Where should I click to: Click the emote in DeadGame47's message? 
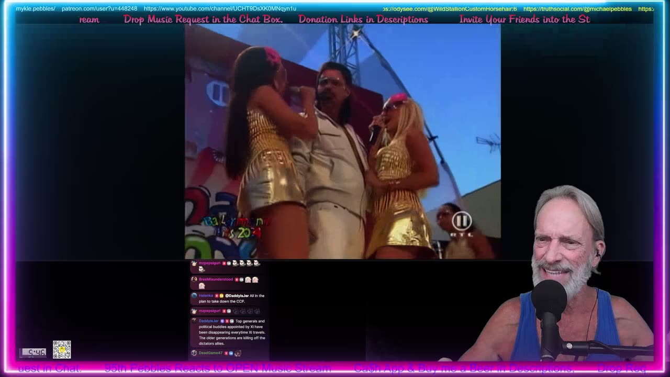pos(238,353)
